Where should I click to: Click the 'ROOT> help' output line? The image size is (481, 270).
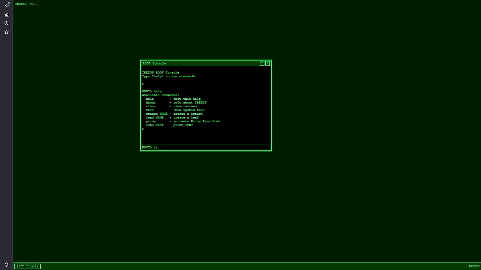[152, 91]
